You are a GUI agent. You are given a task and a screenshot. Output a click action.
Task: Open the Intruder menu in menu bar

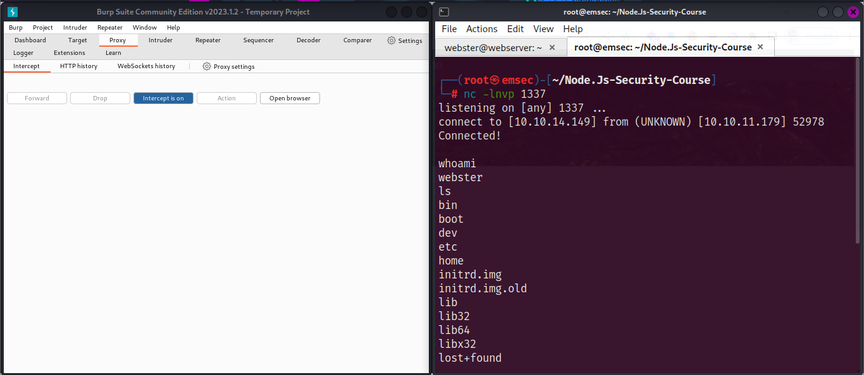click(75, 28)
